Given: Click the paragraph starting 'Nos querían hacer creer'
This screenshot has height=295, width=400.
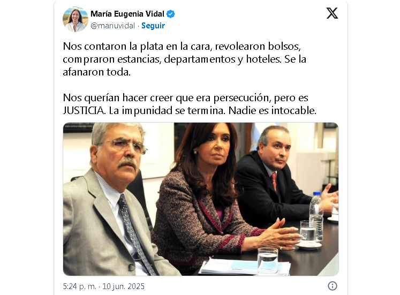Looking at the screenshot, I should (x=190, y=104).
